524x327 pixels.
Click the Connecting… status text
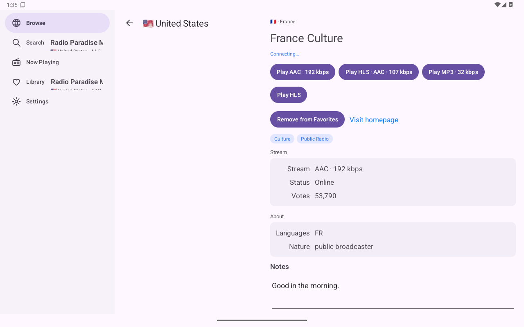[x=285, y=54]
